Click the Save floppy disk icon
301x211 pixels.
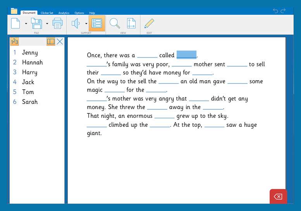[36, 24]
